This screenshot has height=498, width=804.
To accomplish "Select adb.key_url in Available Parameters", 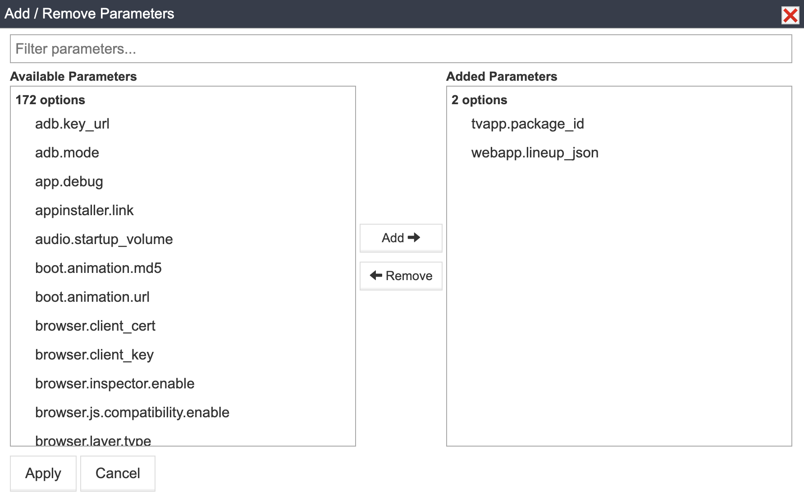I will coord(72,124).
